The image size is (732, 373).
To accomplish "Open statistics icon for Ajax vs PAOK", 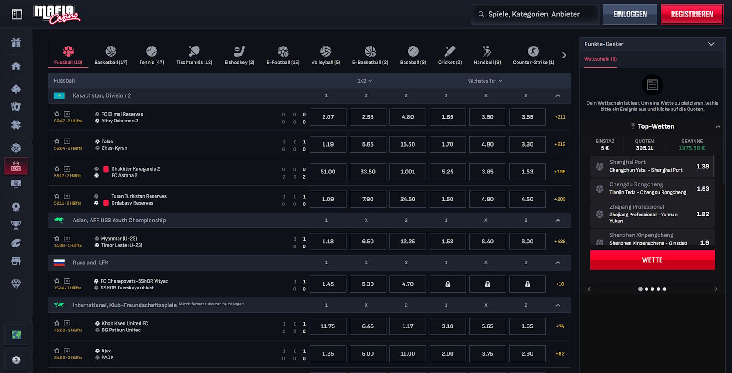I will coord(67,351).
